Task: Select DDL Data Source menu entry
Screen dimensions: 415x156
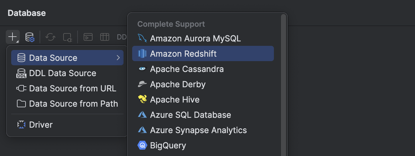Action: click(x=63, y=73)
